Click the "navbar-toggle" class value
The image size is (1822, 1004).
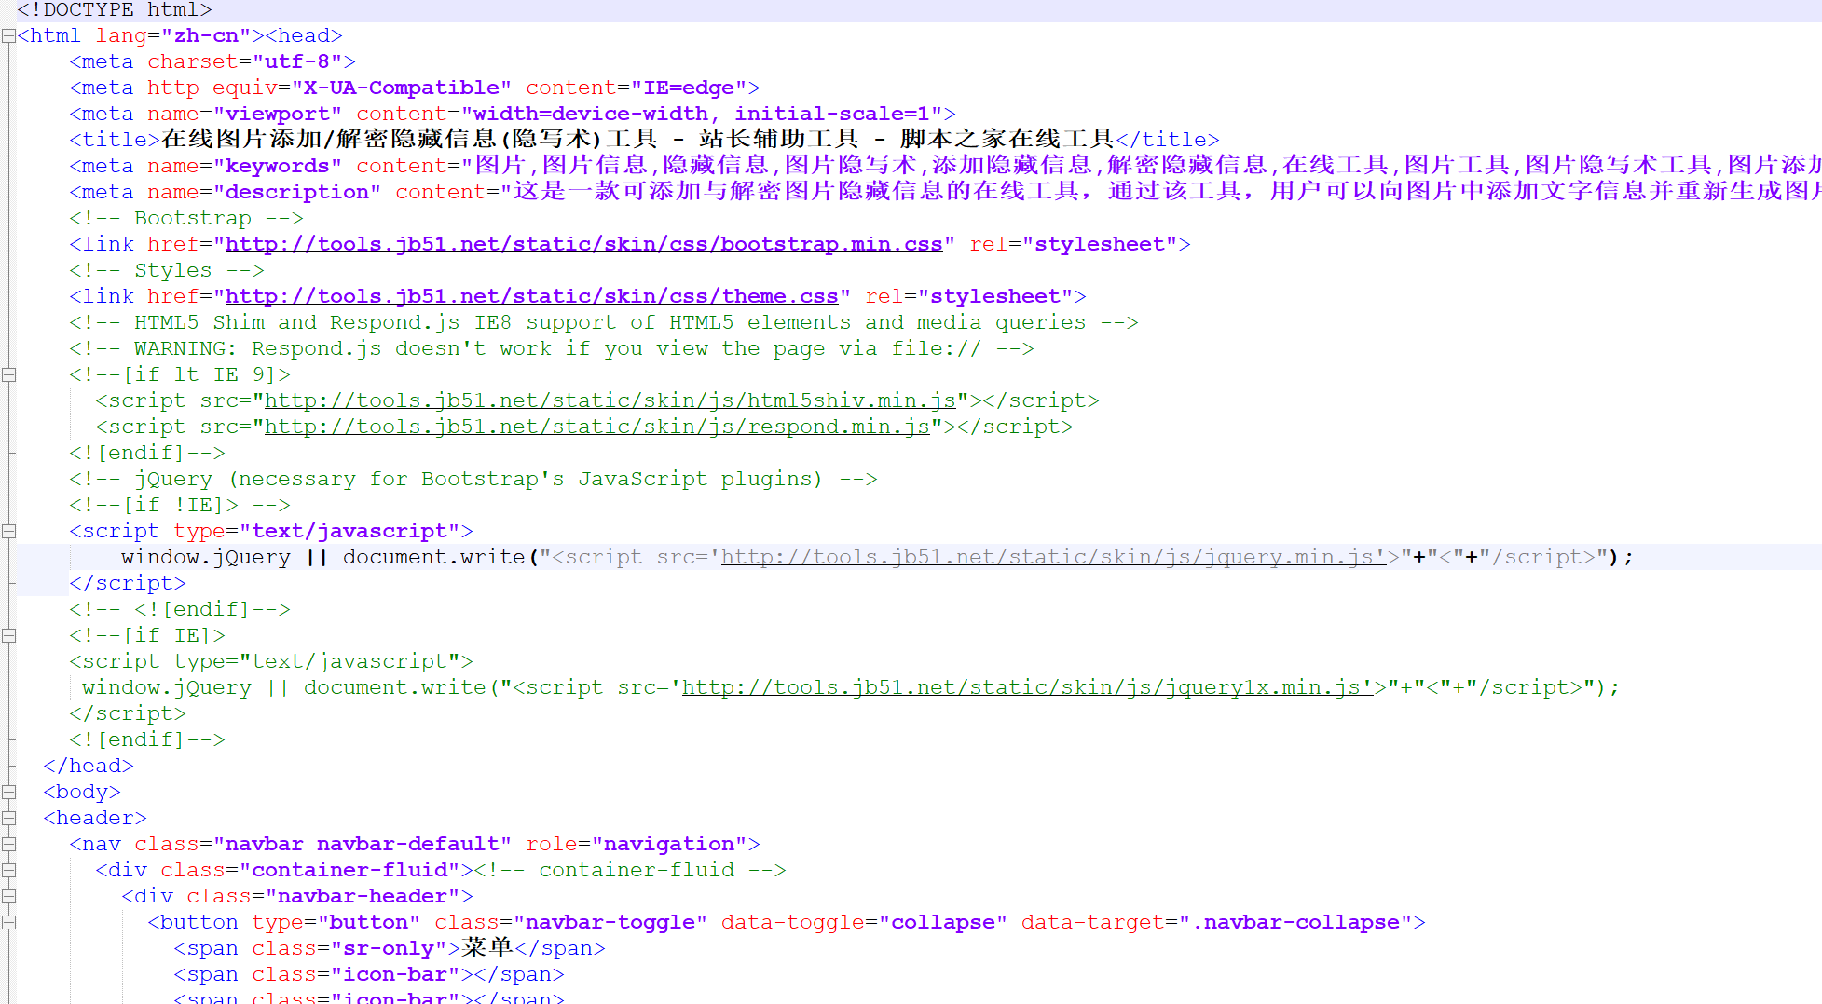(610, 922)
